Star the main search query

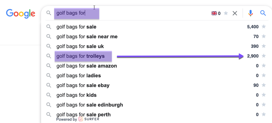[226, 13]
